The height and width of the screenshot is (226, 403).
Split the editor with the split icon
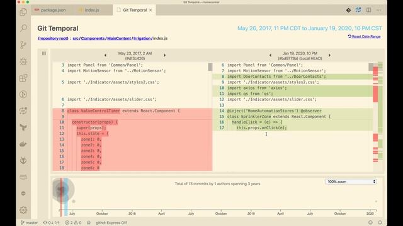coord(368,10)
